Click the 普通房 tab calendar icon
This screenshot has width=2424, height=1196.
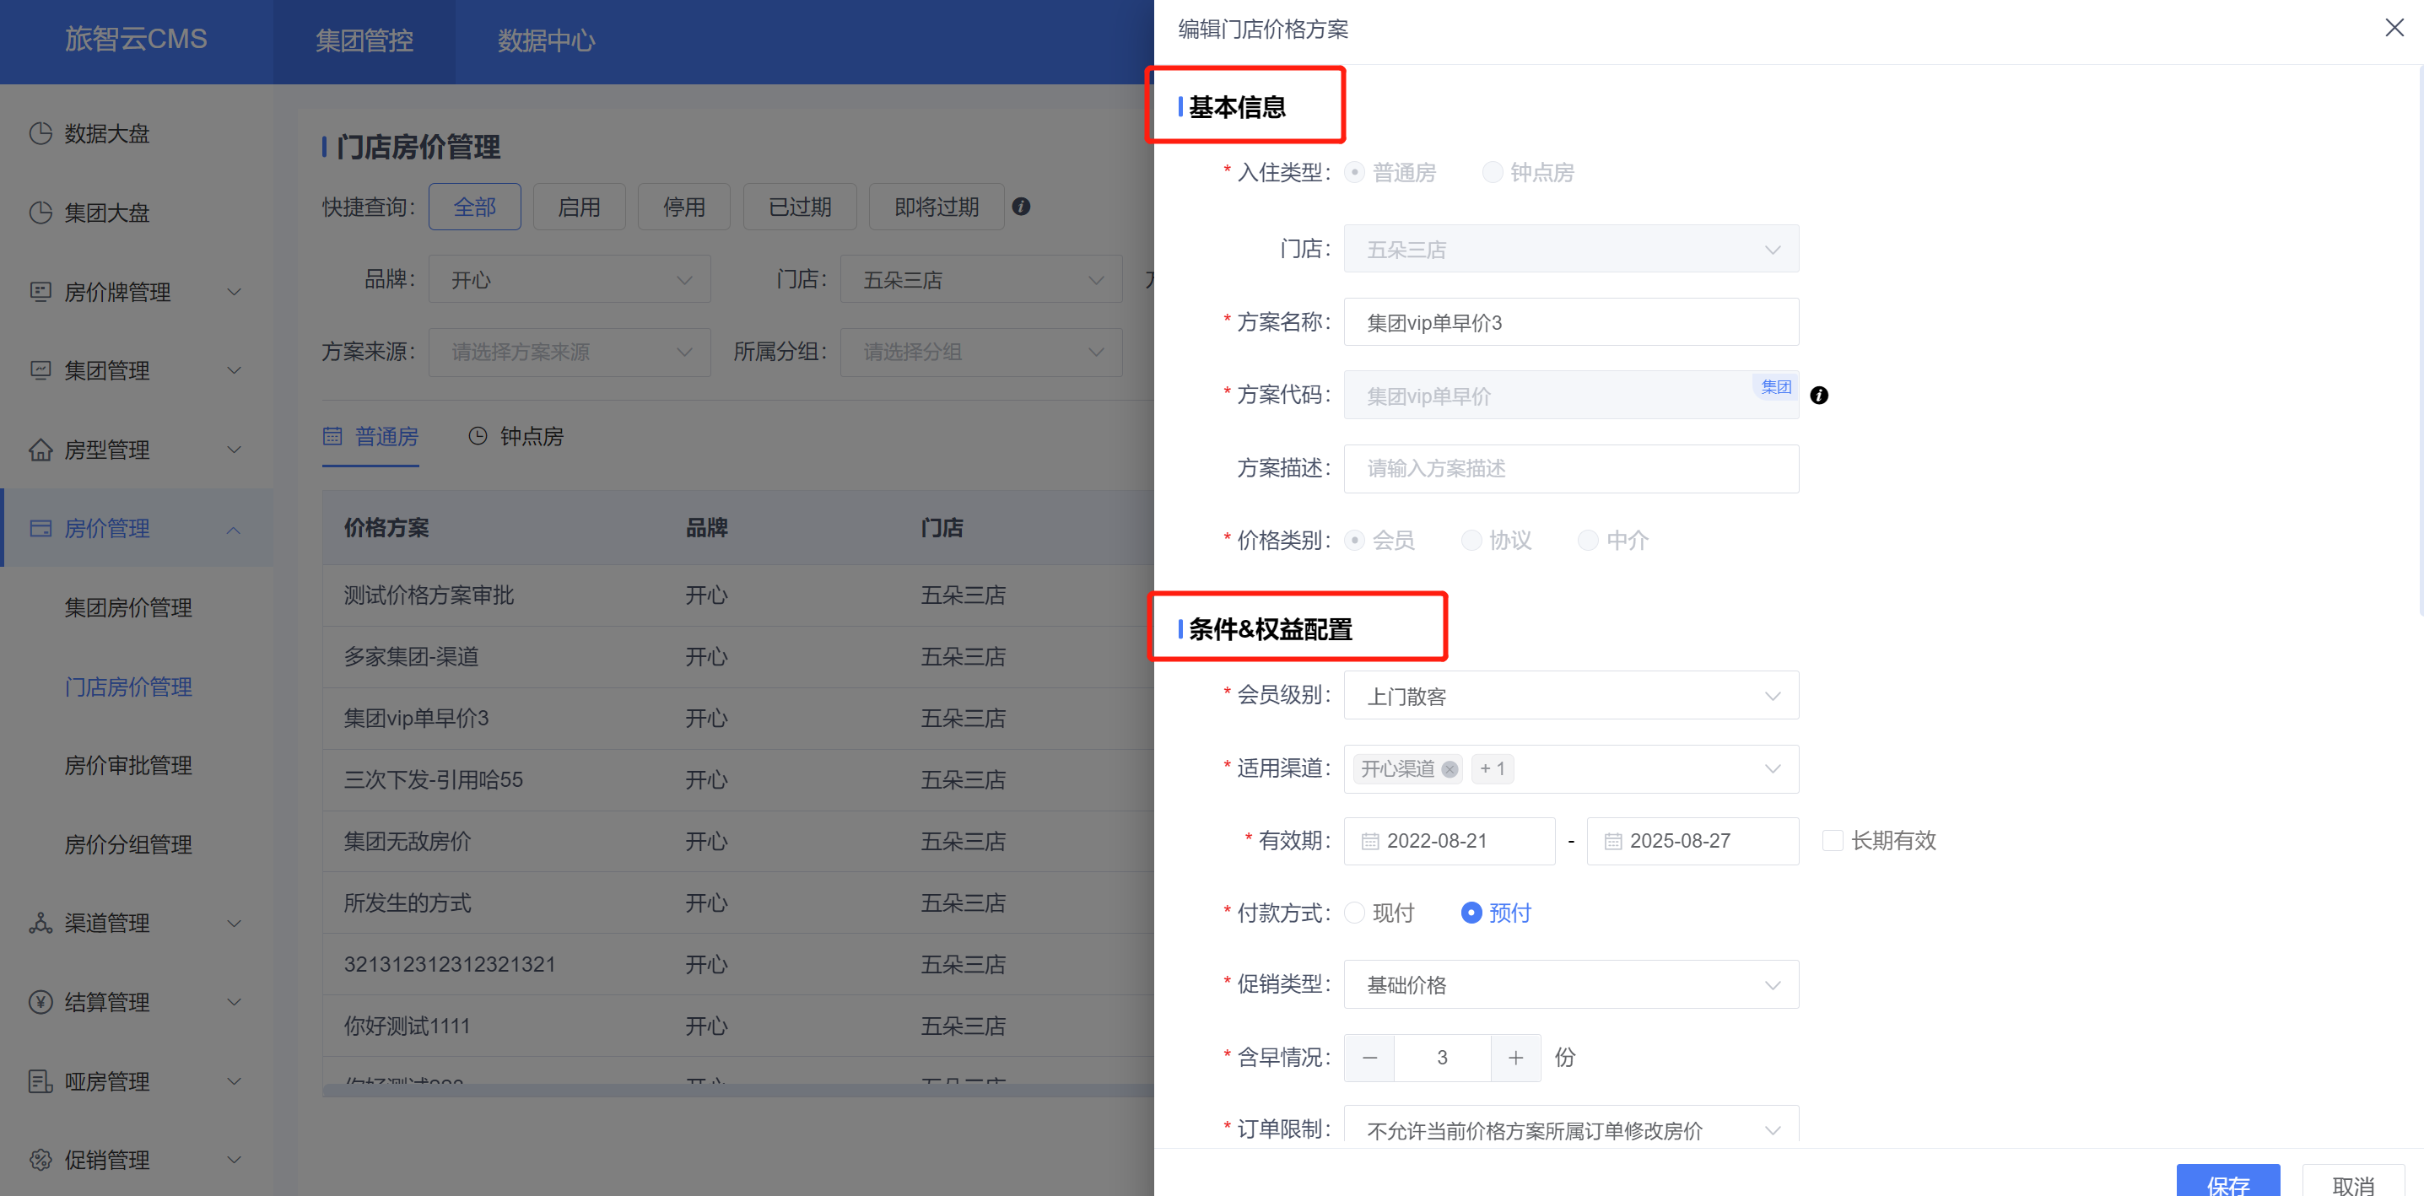pyautogui.click(x=332, y=436)
